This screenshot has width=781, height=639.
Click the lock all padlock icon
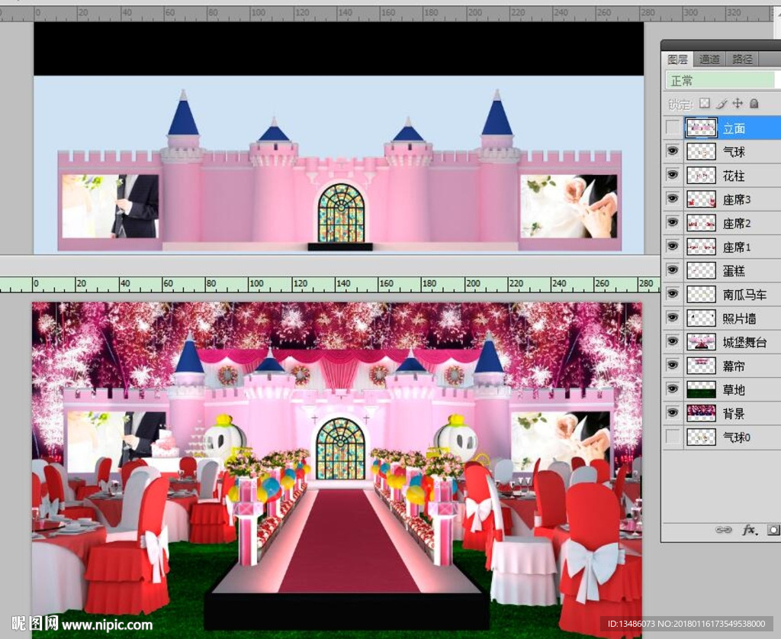pos(754,104)
